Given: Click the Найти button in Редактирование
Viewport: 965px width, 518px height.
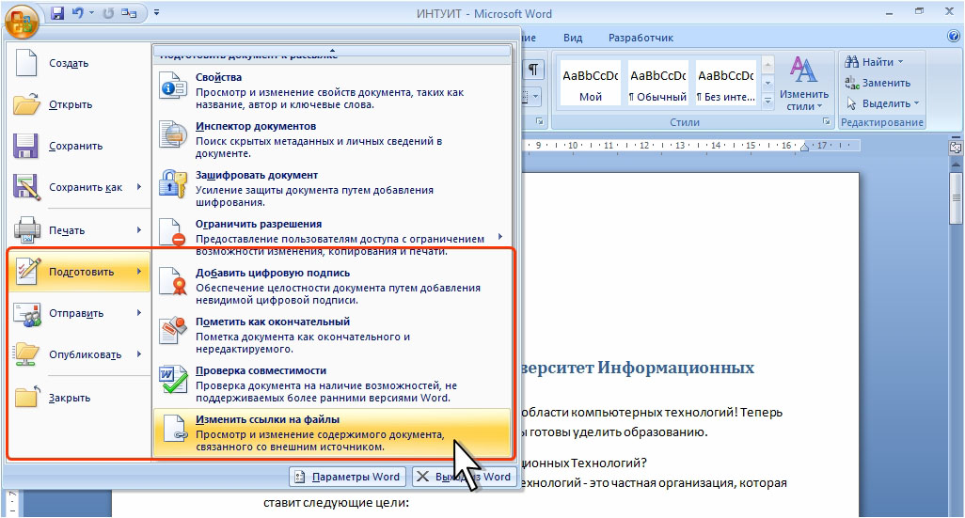Looking at the screenshot, I should (874, 62).
